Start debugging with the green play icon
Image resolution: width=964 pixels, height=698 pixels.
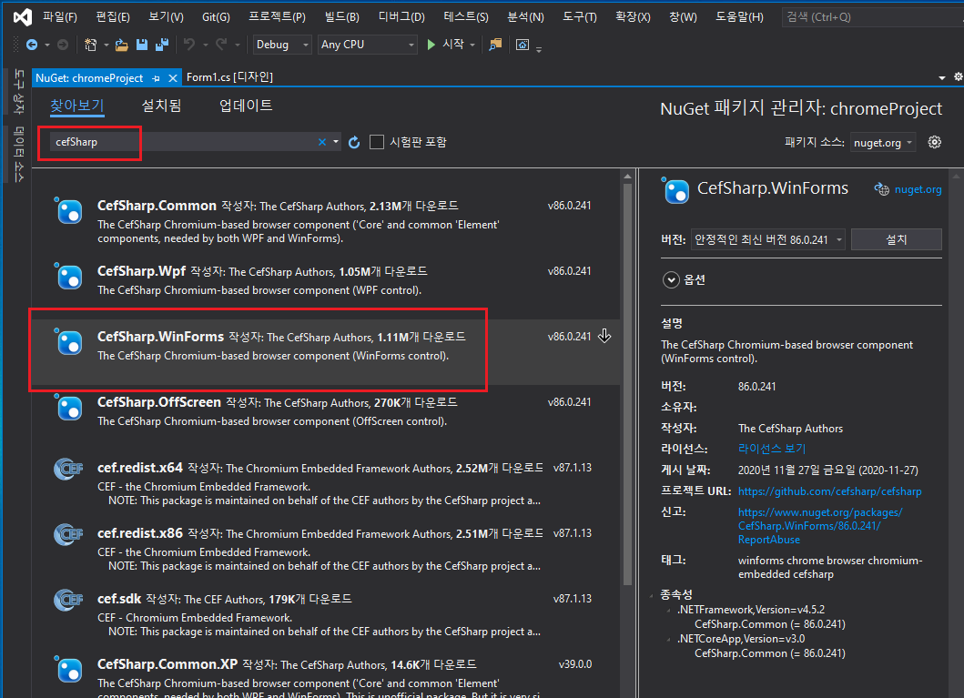[431, 45]
